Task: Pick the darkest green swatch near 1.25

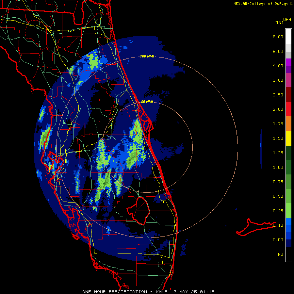Action: click(x=288, y=153)
